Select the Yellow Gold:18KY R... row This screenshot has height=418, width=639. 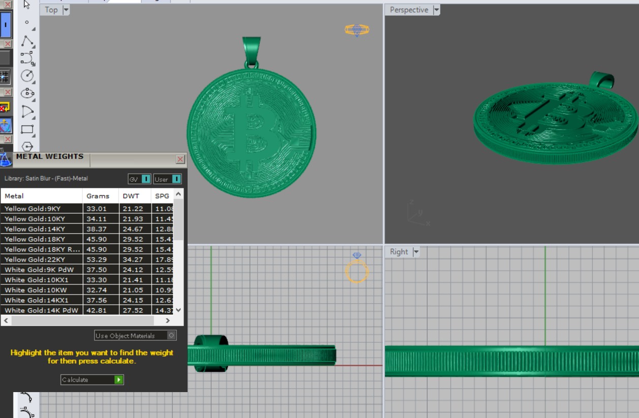(87, 249)
